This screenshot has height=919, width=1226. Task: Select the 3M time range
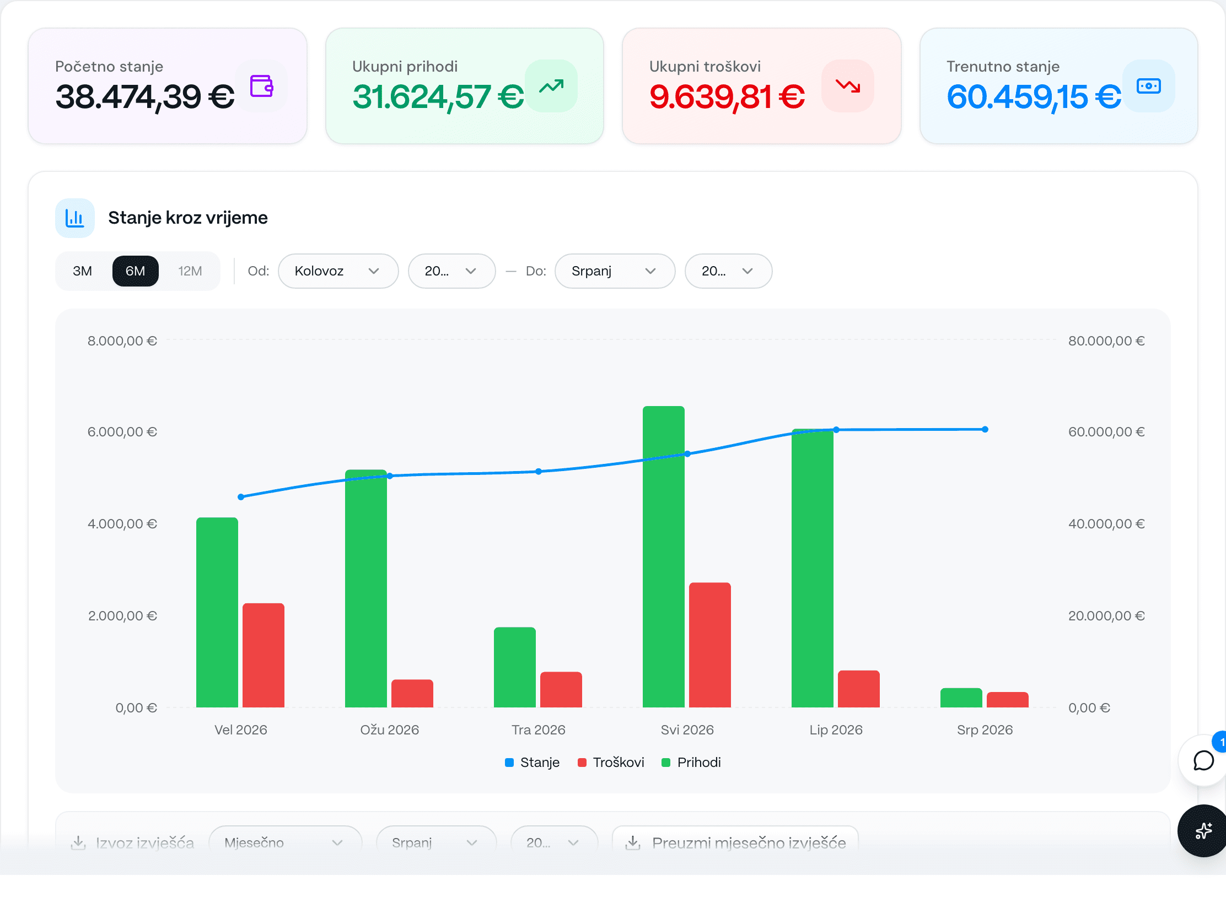[x=83, y=271]
